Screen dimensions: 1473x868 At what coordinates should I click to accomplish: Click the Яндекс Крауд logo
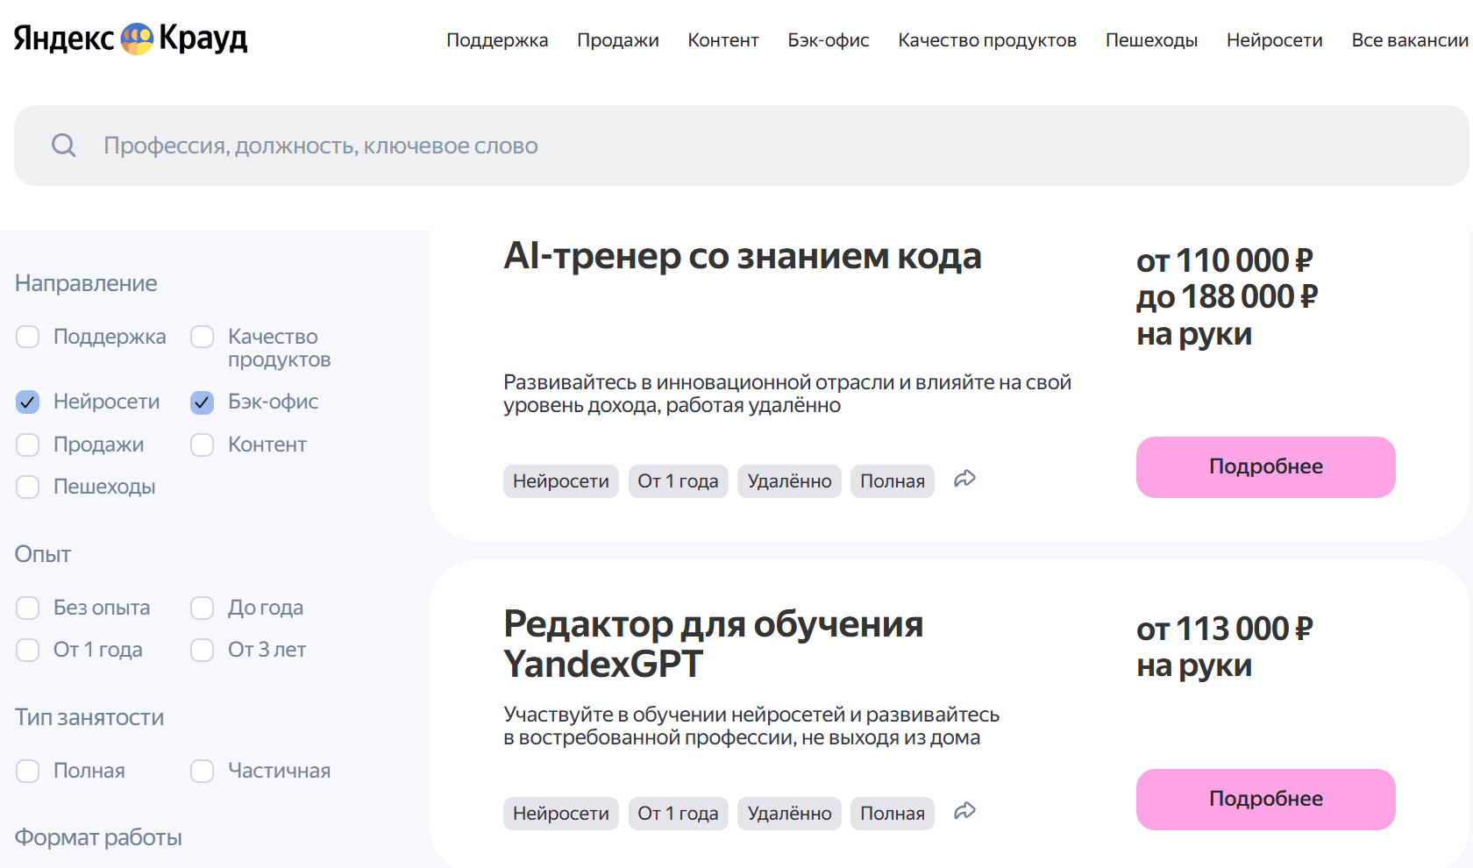click(131, 39)
